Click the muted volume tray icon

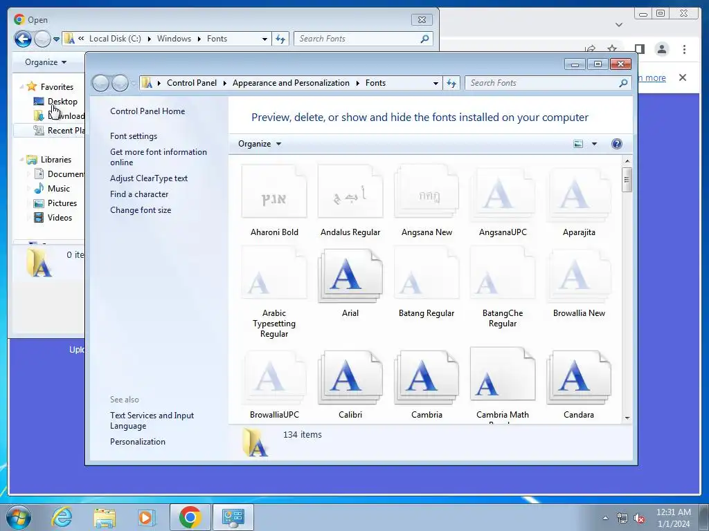point(639,519)
